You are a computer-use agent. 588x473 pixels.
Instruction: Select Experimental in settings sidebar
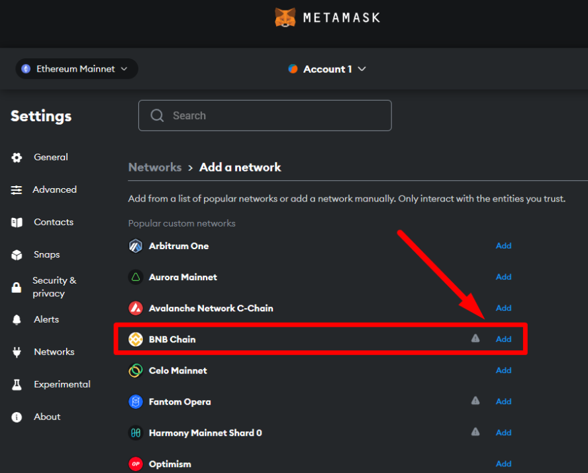(62, 384)
